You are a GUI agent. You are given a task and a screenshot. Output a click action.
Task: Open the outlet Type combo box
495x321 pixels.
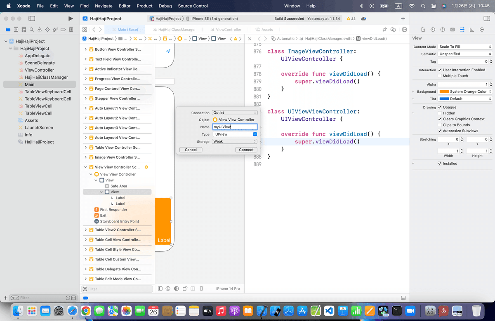(235, 134)
